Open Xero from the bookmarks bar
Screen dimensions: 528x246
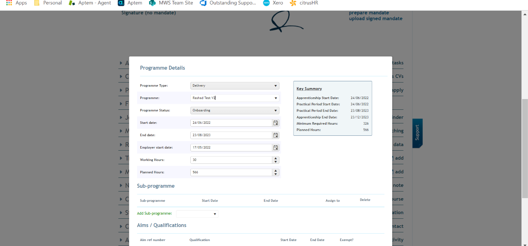click(x=272, y=3)
